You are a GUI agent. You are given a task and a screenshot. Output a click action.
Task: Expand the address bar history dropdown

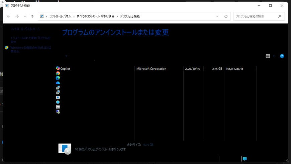coord(217,16)
